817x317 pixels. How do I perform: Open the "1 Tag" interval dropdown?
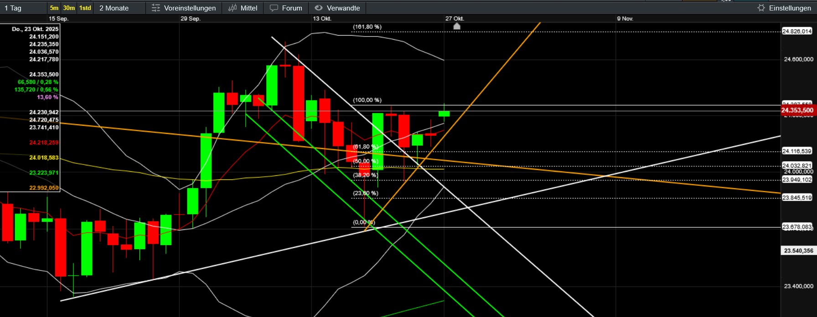23,8
